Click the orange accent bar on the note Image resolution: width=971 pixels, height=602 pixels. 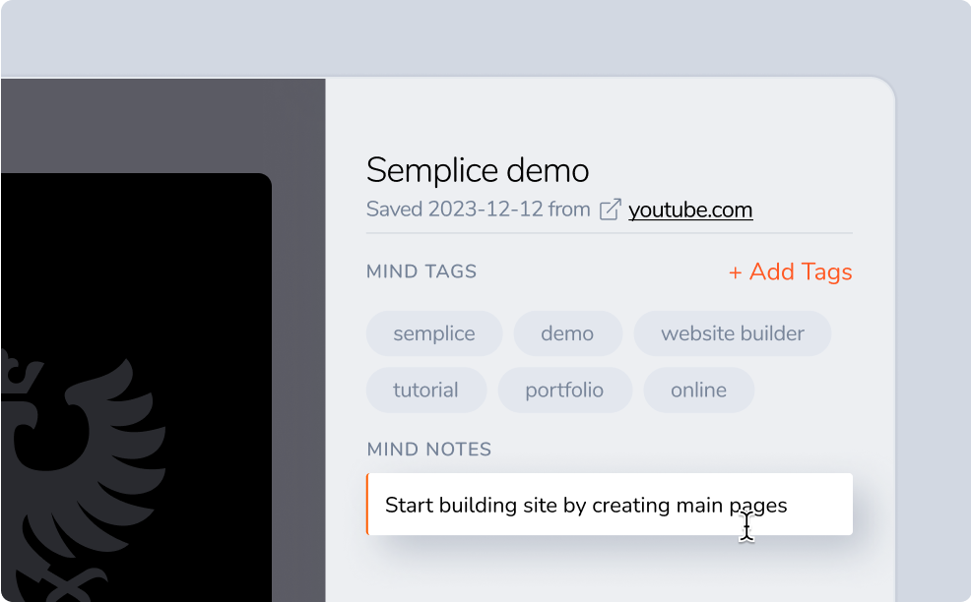pyautogui.click(x=367, y=505)
